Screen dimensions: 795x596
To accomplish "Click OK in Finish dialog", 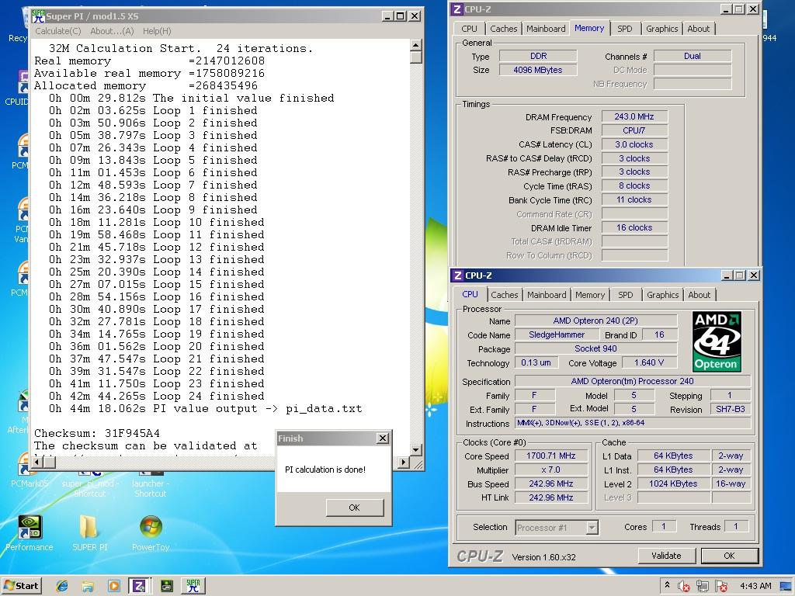I will [x=354, y=508].
